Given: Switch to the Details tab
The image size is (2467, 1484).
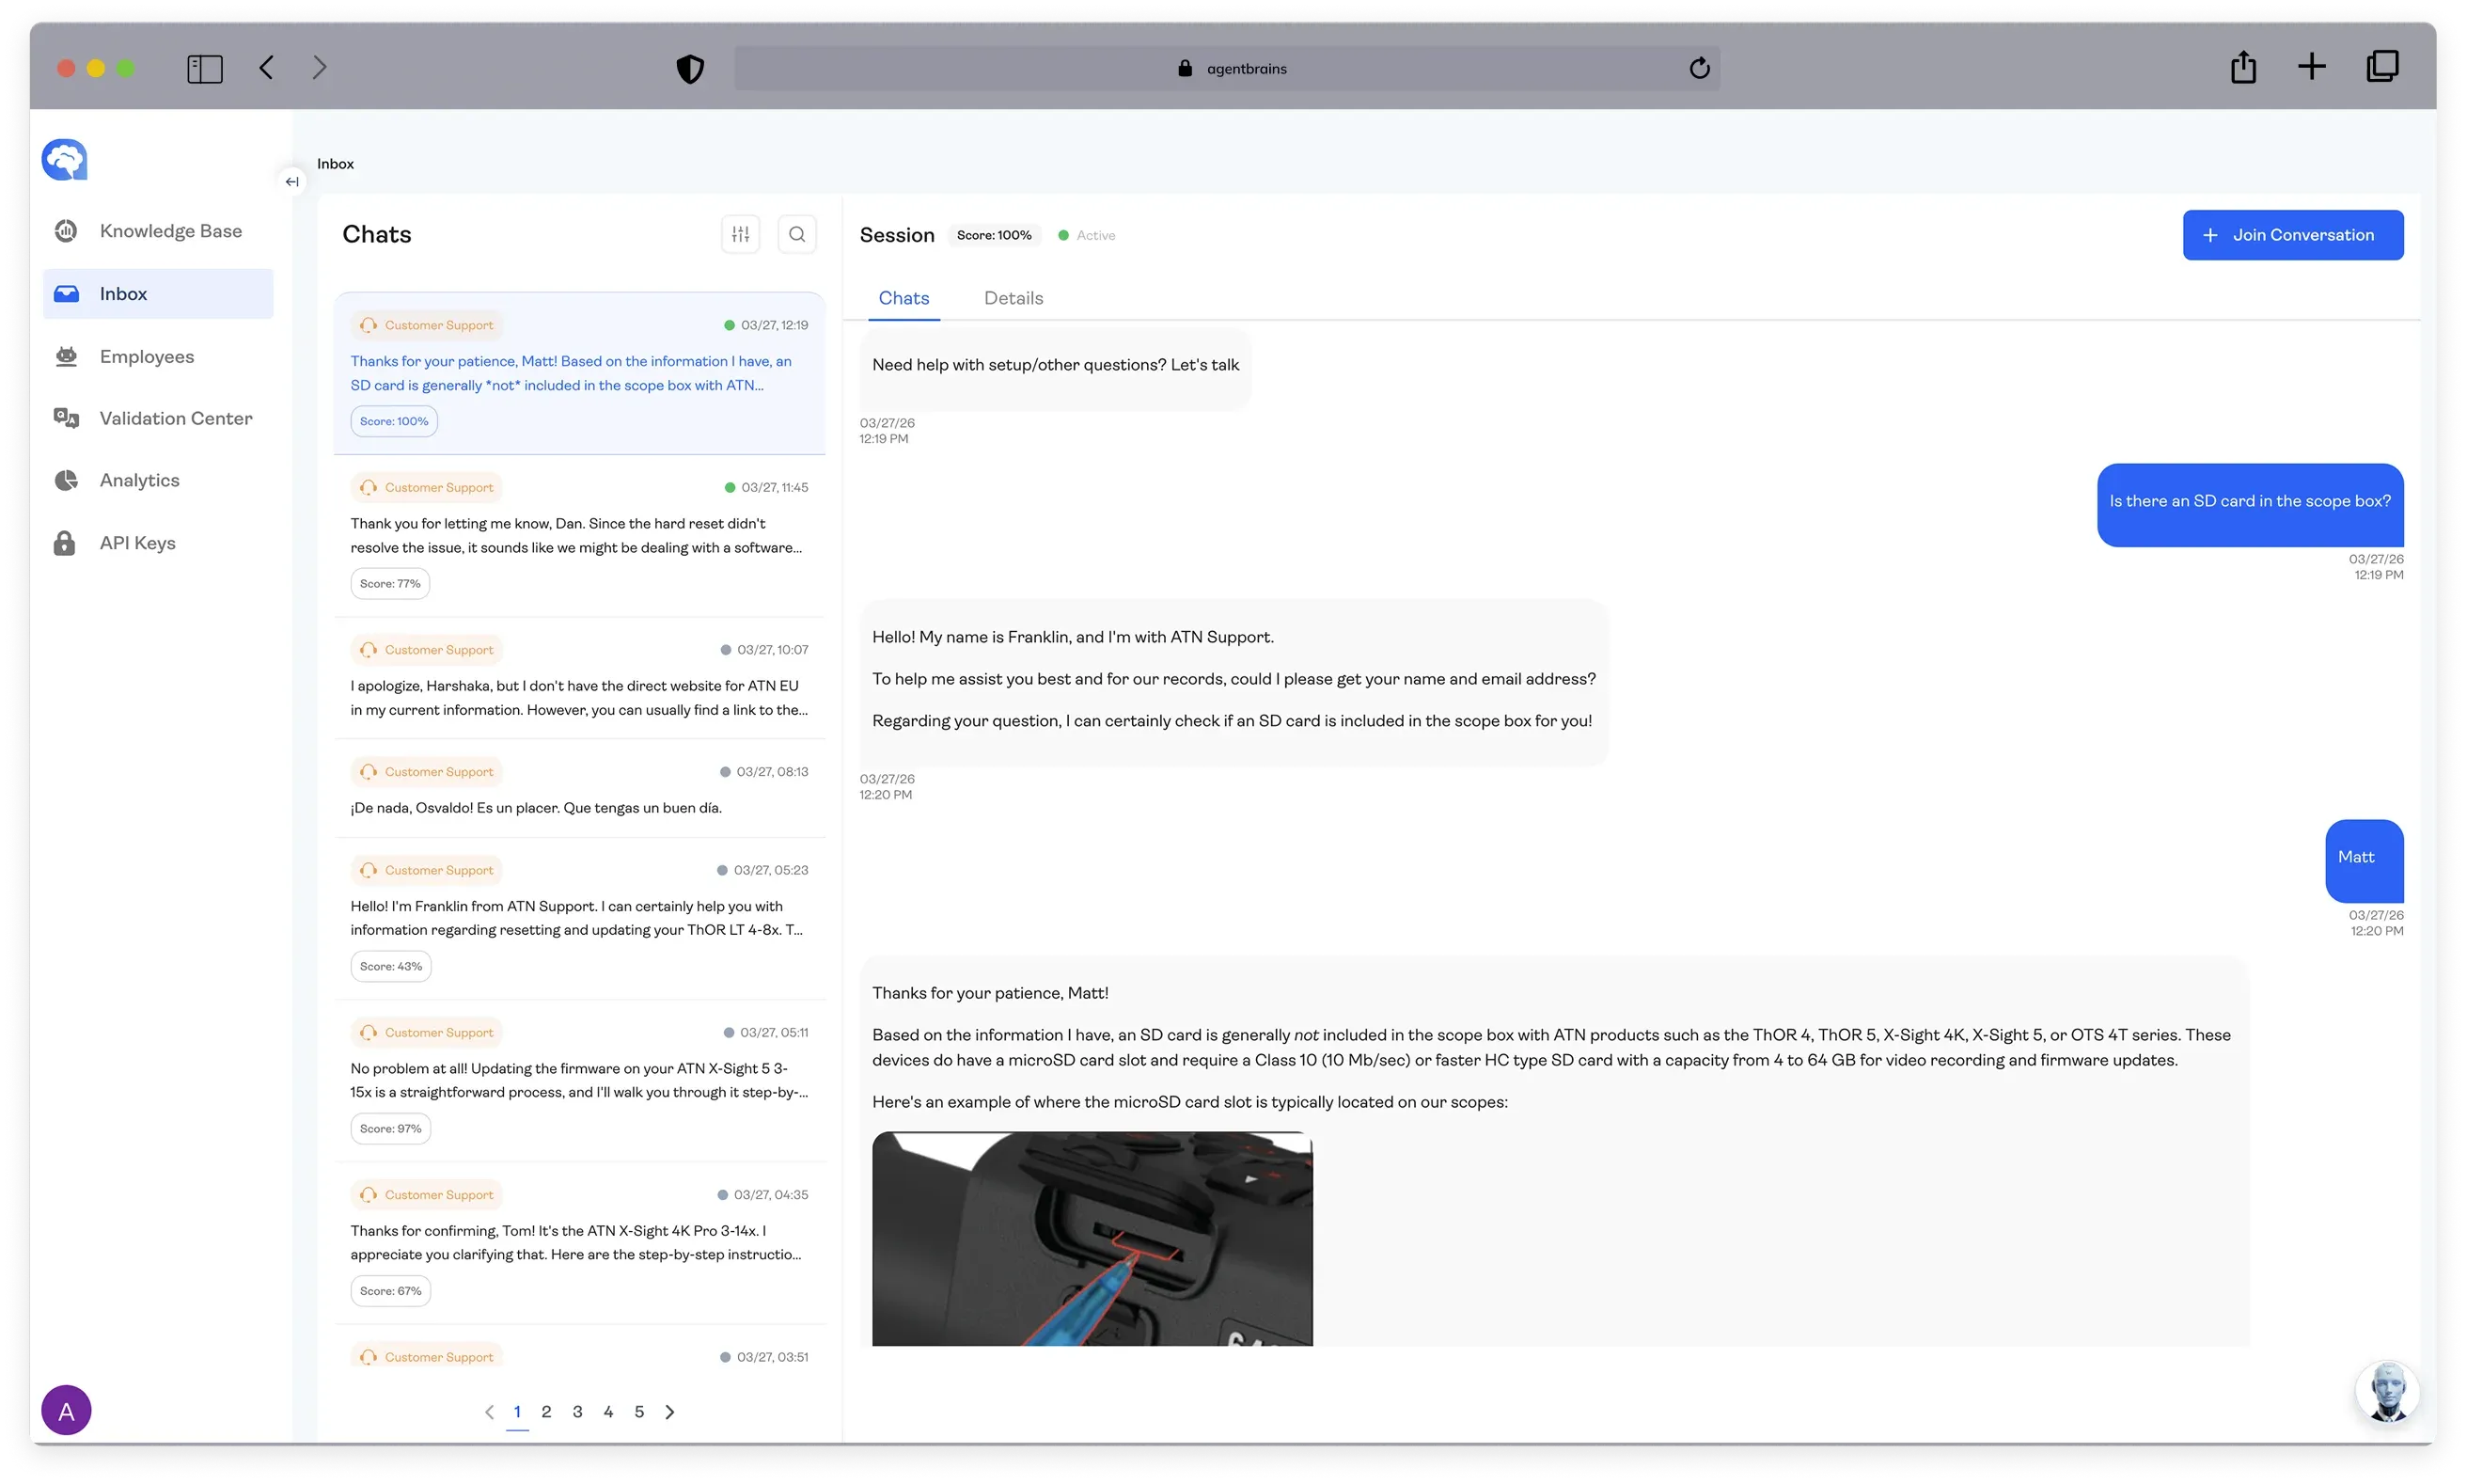Looking at the screenshot, I should (1013, 298).
